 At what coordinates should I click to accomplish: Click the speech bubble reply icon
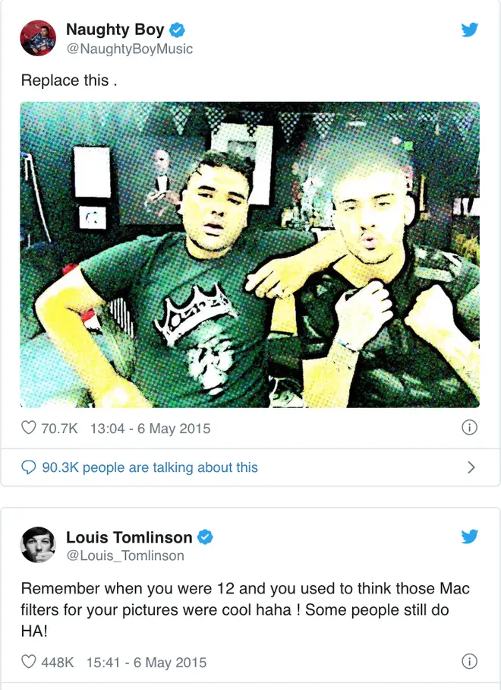coord(29,467)
